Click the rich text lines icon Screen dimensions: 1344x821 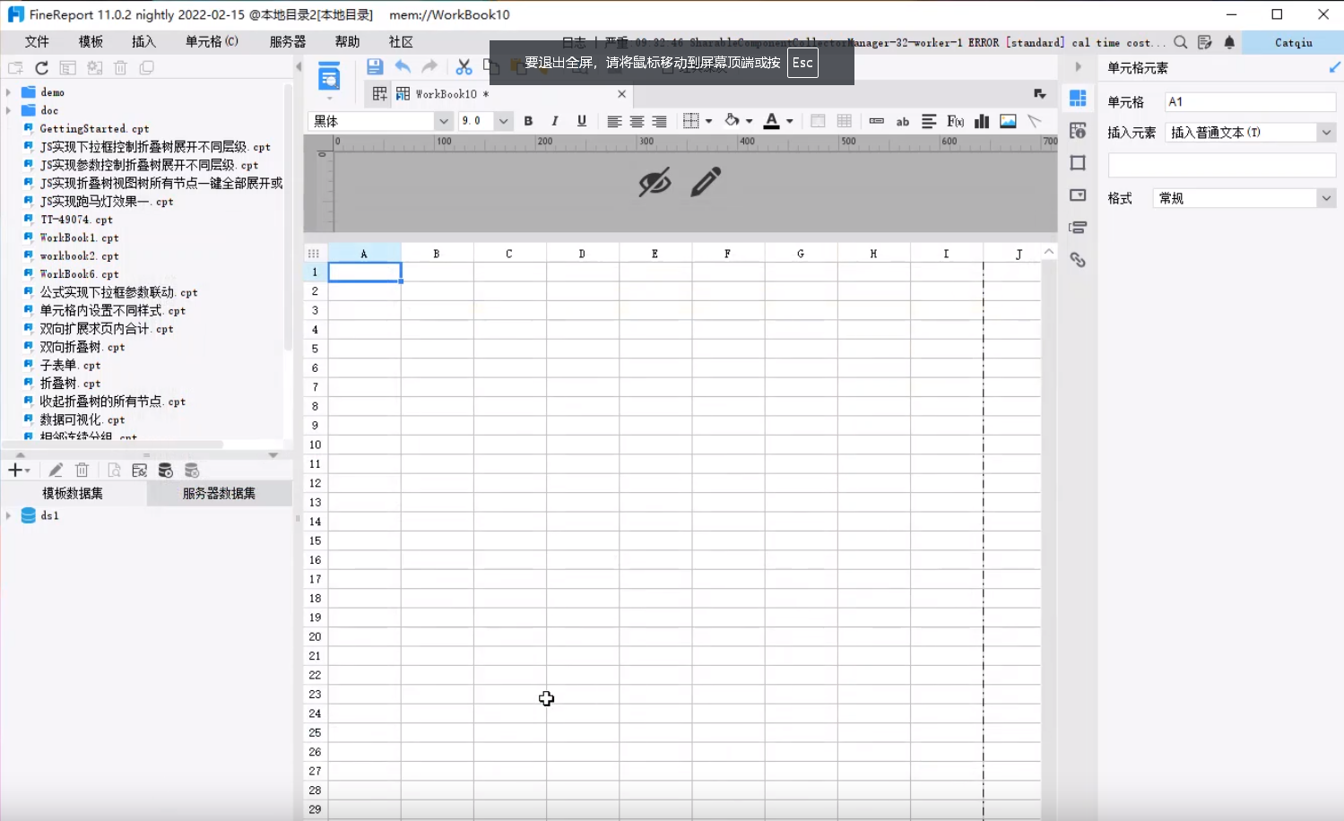coord(929,121)
